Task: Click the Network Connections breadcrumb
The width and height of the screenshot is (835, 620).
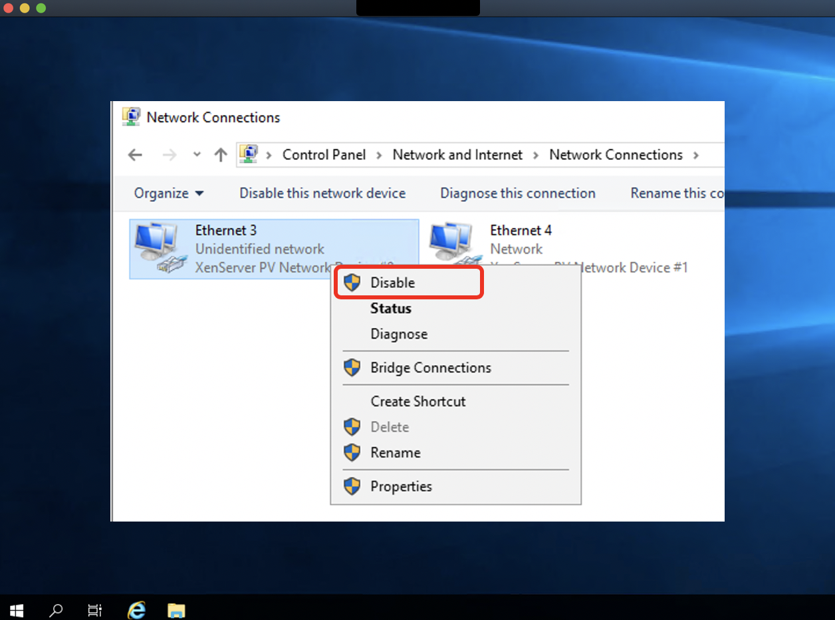Action: click(616, 155)
